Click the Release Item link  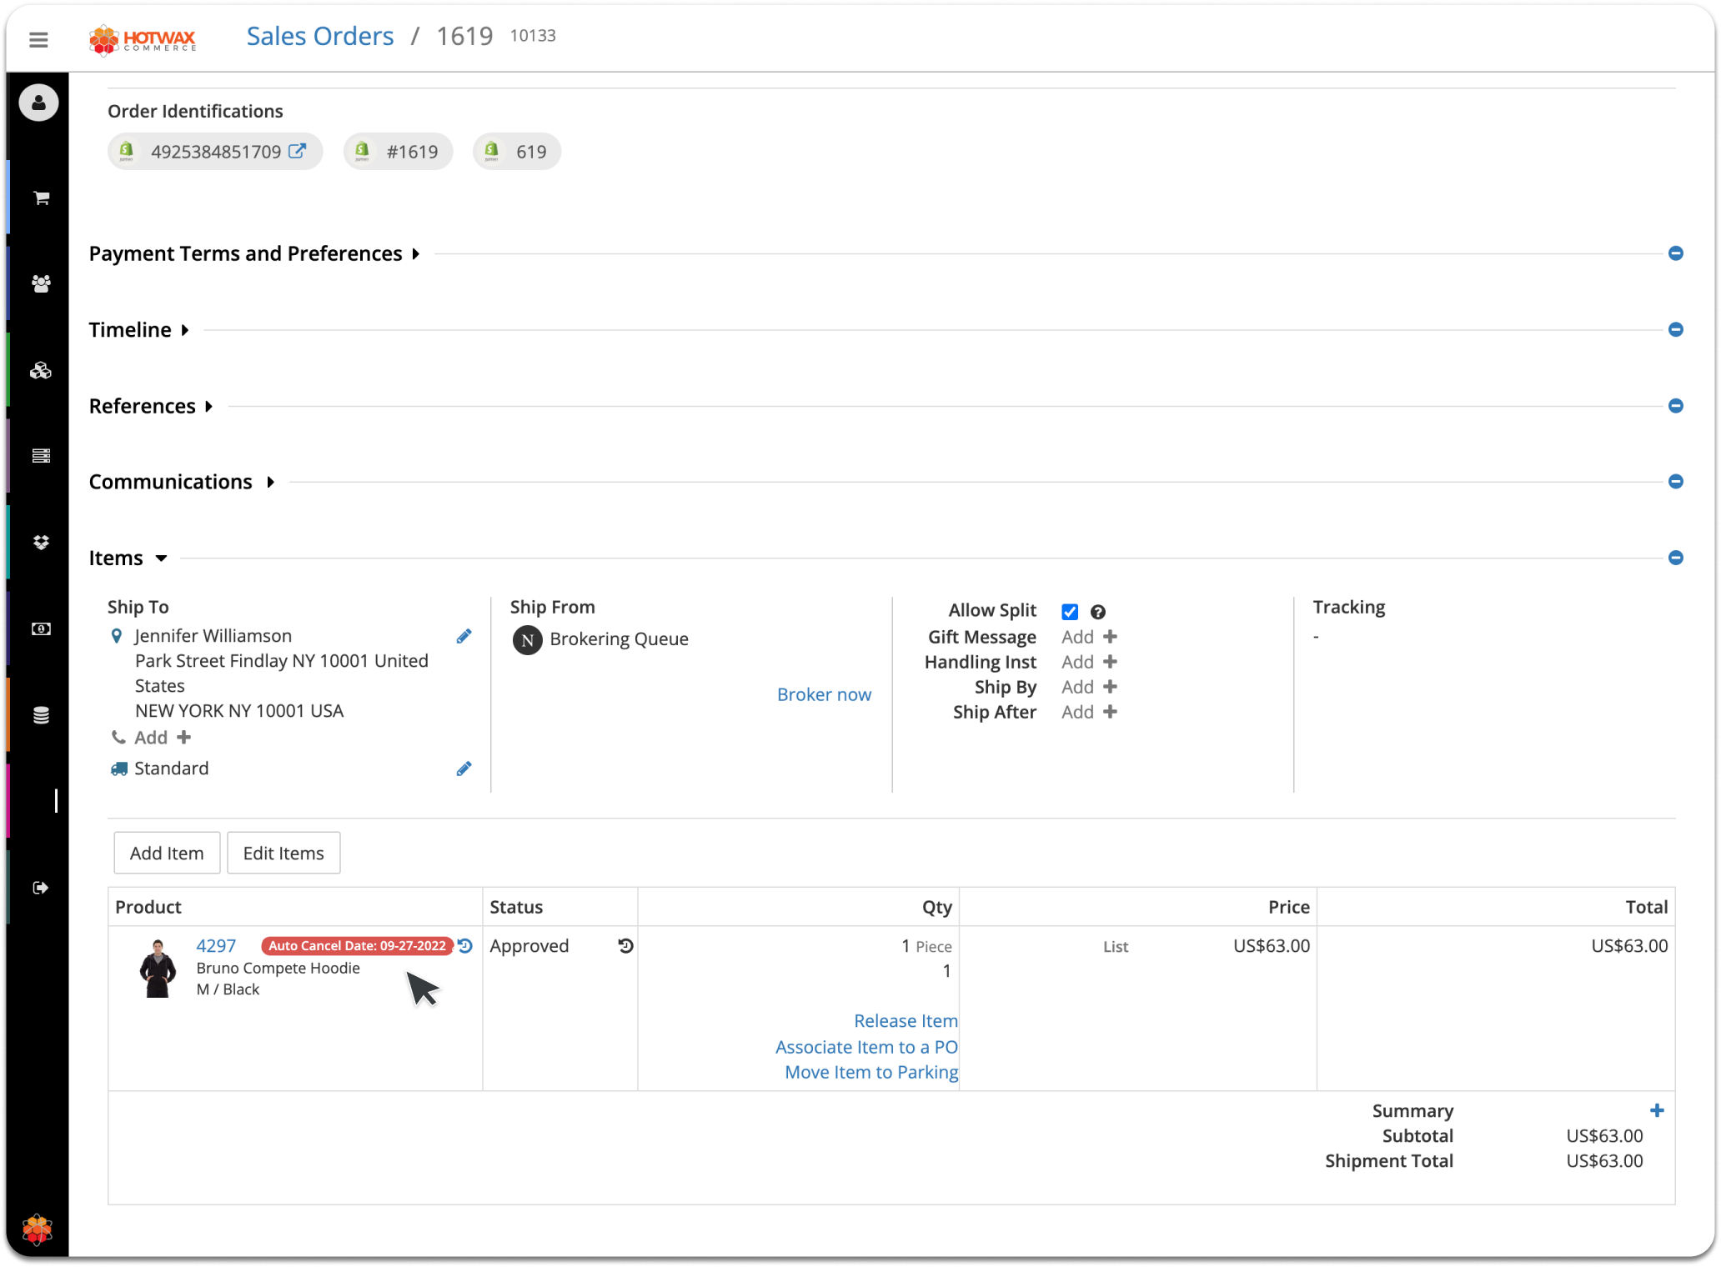(906, 1021)
